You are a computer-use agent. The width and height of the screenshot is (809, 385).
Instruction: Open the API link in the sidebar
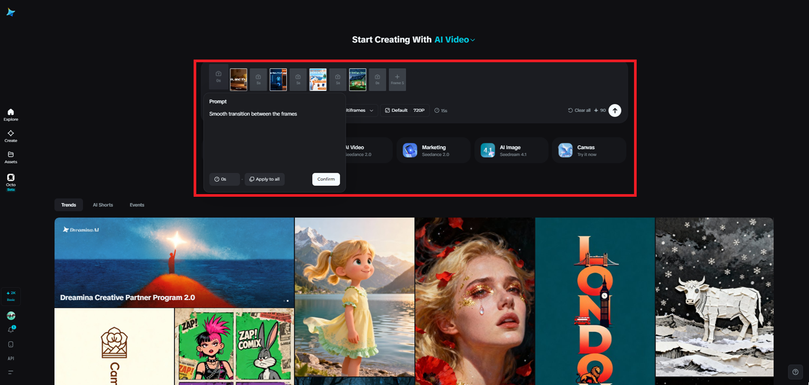pyautogui.click(x=11, y=358)
